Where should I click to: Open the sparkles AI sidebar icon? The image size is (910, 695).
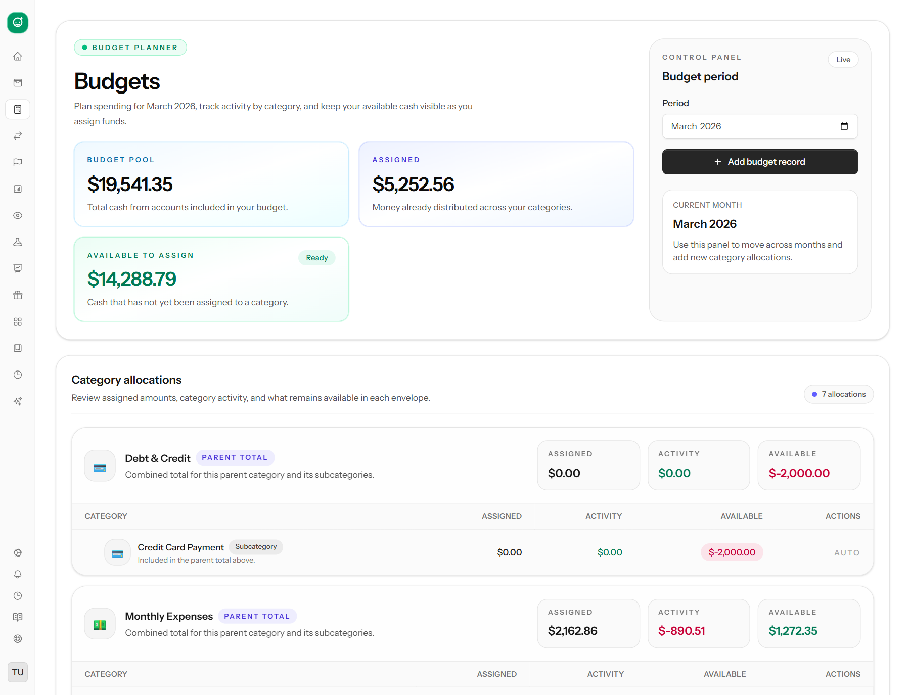18,401
